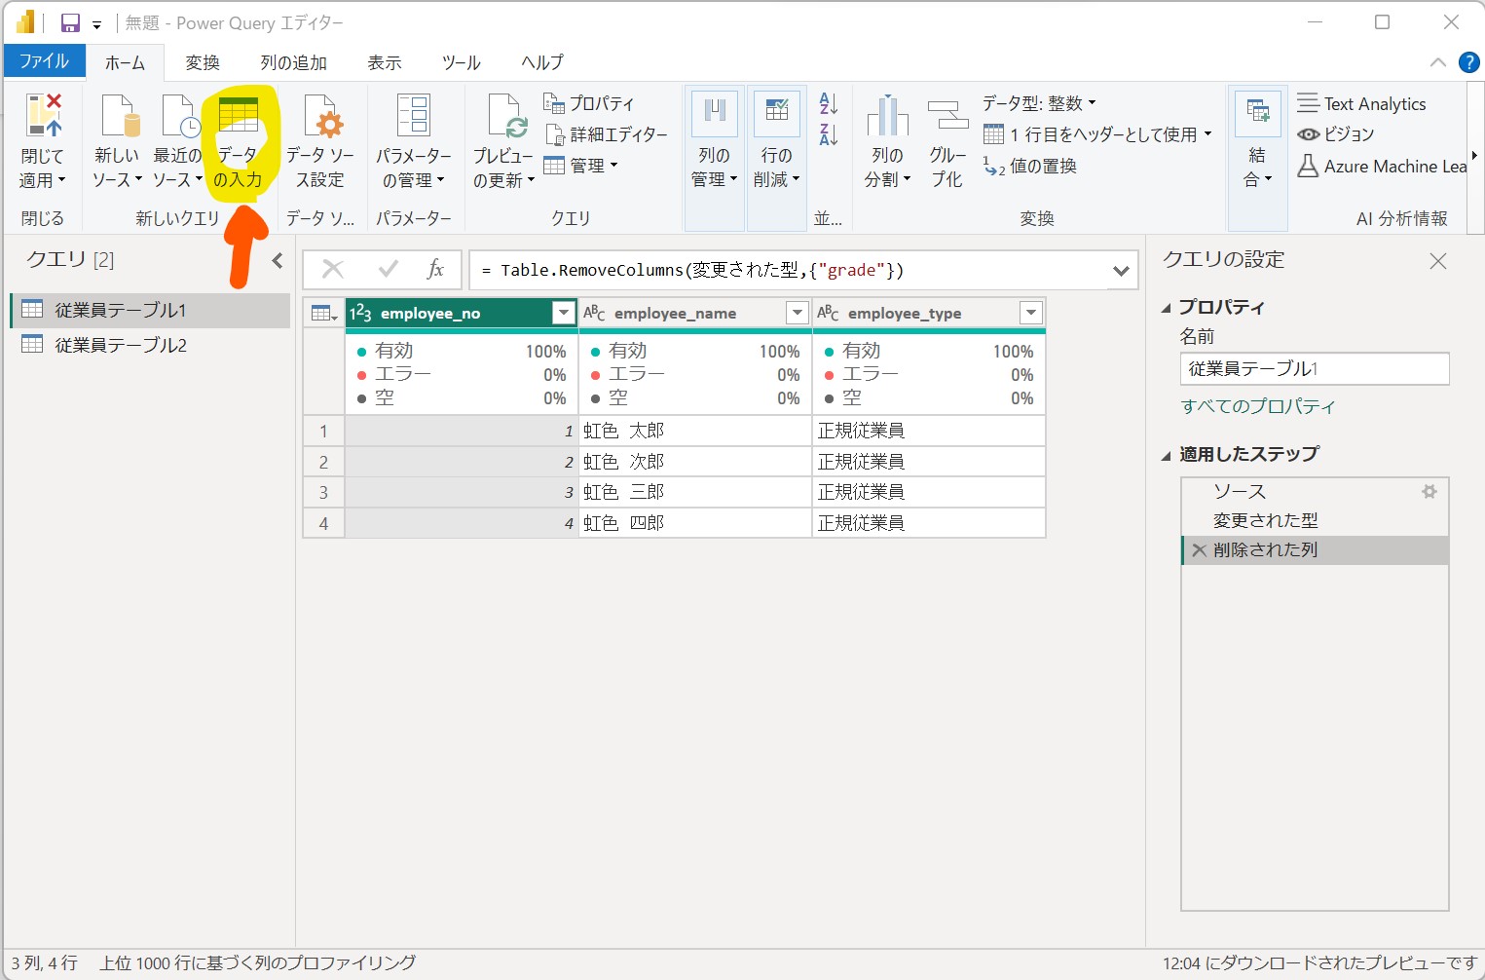The height and width of the screenshot is (980, 1485).
Task: Switch to the ホーム tab
Action: (126, 62)
